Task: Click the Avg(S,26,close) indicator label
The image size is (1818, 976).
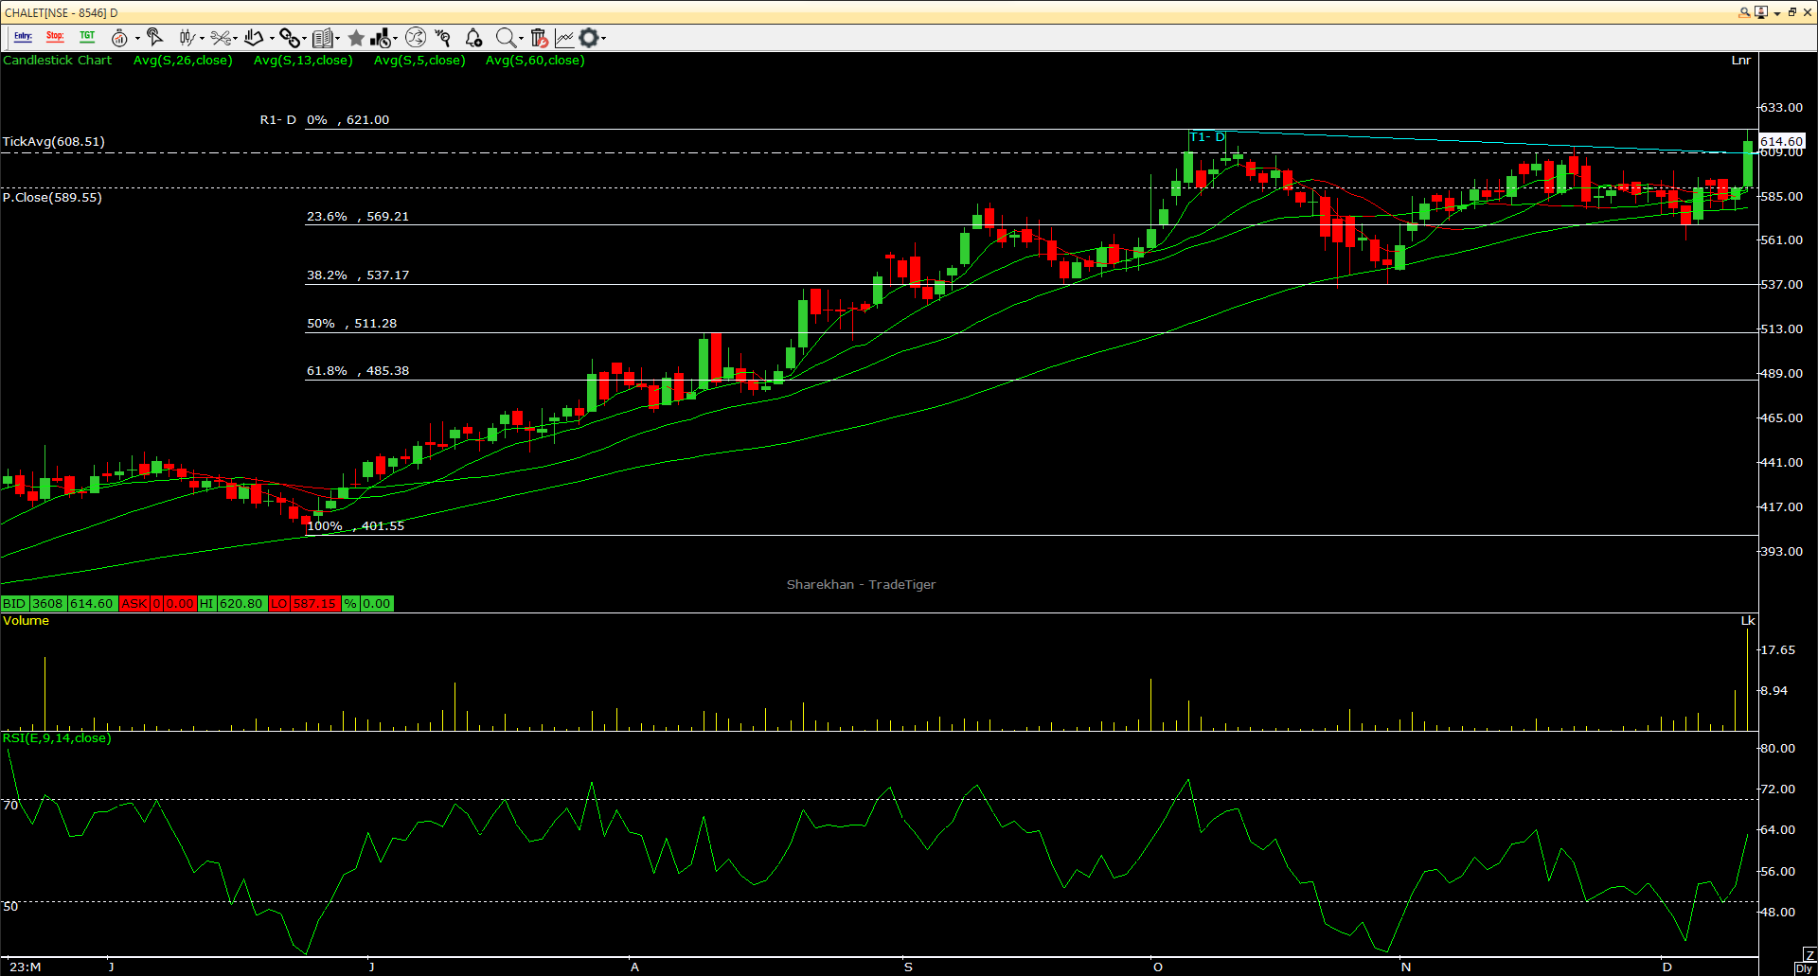Action: [x=183, y=61]
